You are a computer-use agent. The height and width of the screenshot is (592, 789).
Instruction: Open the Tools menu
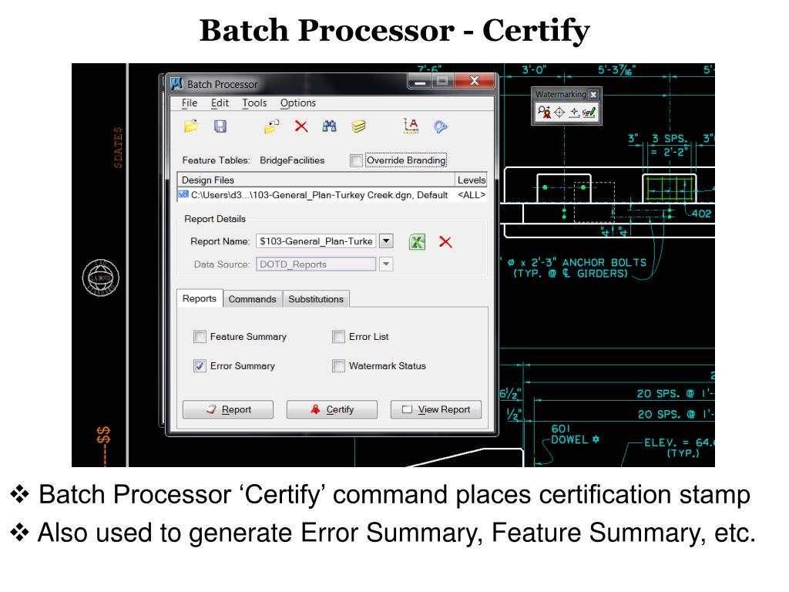click(x=254, y=103)
